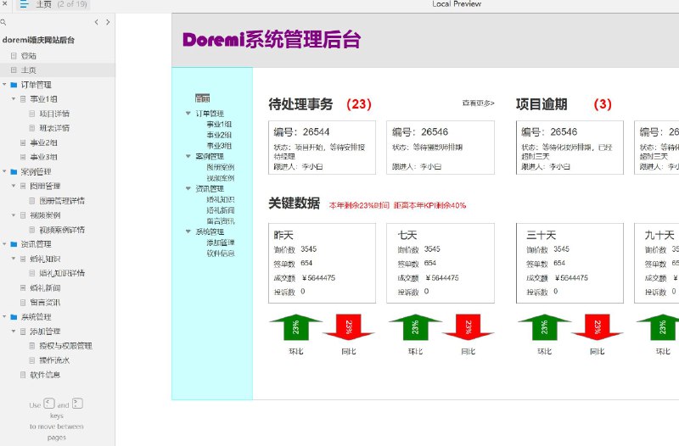Open 视频案例 in the cyan preview menu
This screenshot has width=679, height=446.
click(221, 178)
